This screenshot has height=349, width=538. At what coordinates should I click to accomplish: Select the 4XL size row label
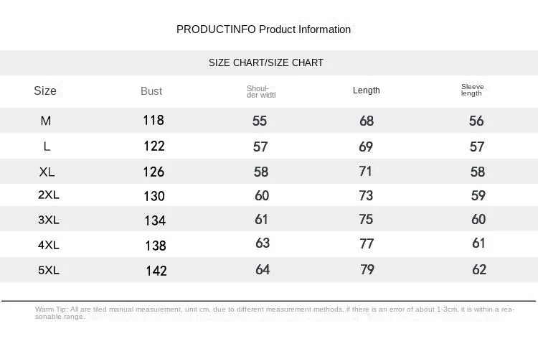point(49,245)
